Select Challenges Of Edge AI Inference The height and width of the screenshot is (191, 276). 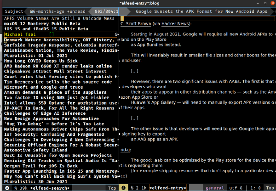pos(45,113)
